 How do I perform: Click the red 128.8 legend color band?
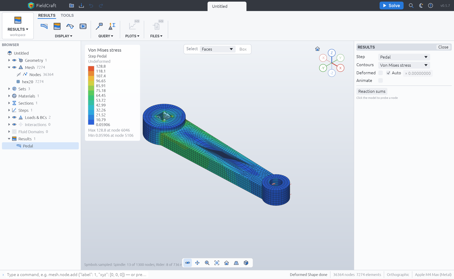pyautogui.click(x=91, y=68)
